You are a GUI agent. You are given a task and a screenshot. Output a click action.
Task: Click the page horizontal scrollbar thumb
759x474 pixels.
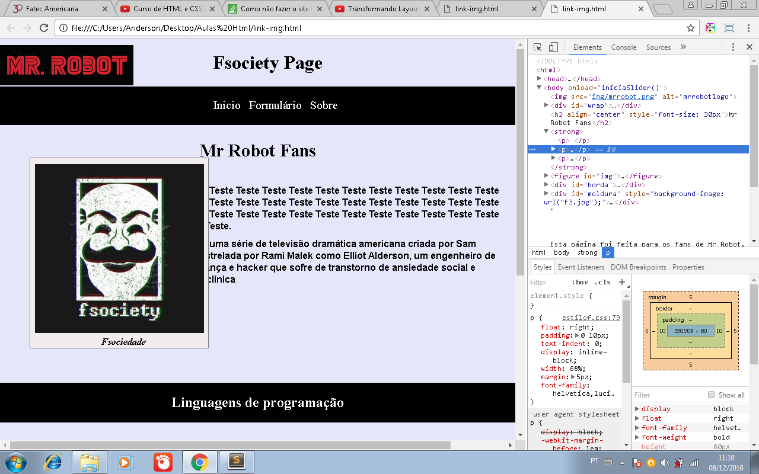pyautogui.click(x=230, y=445)
